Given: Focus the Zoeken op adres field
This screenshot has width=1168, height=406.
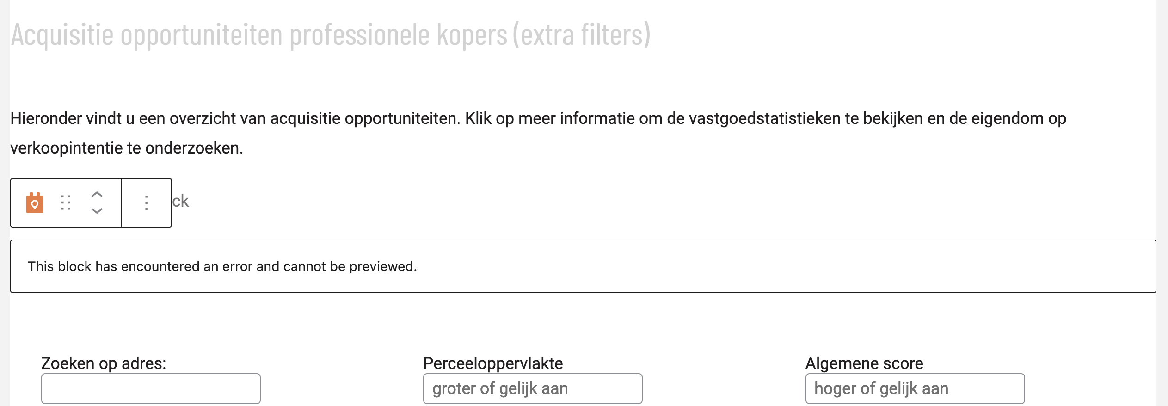Looking at the screenshot, I should click(x=151, y=388).
